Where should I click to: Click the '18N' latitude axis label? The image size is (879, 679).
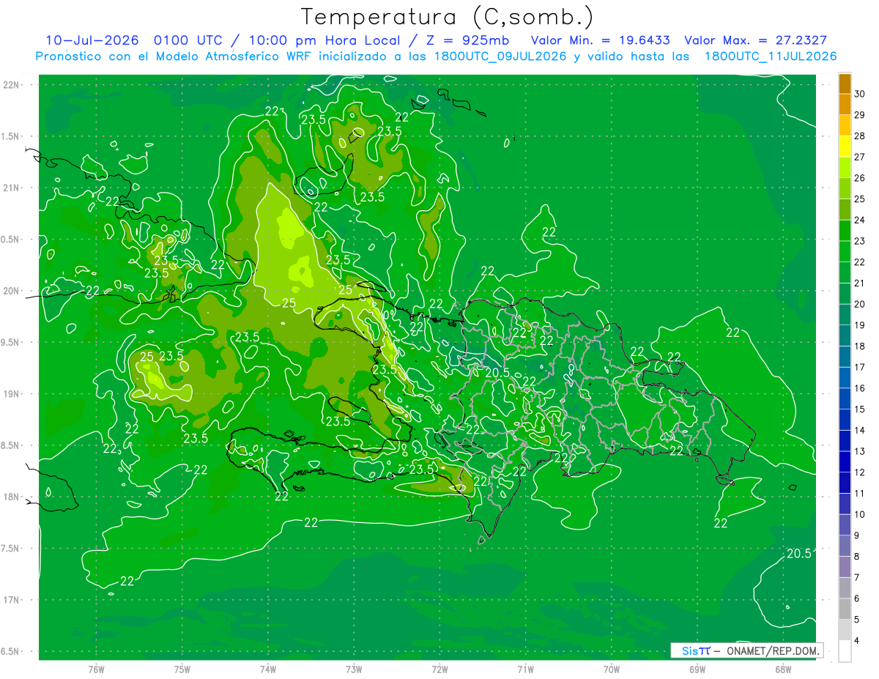[12, 497]
